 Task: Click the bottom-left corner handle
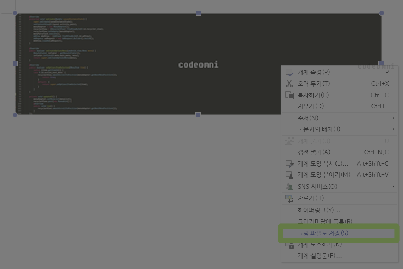[x=15, y=115]
